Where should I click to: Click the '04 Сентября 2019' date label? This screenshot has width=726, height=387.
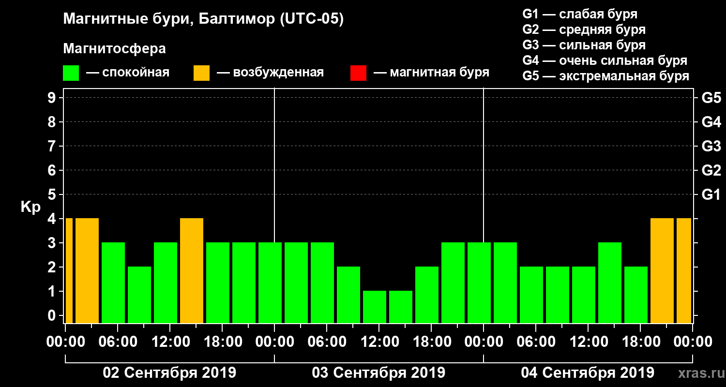pyautogui.click(x=588, y=373)
